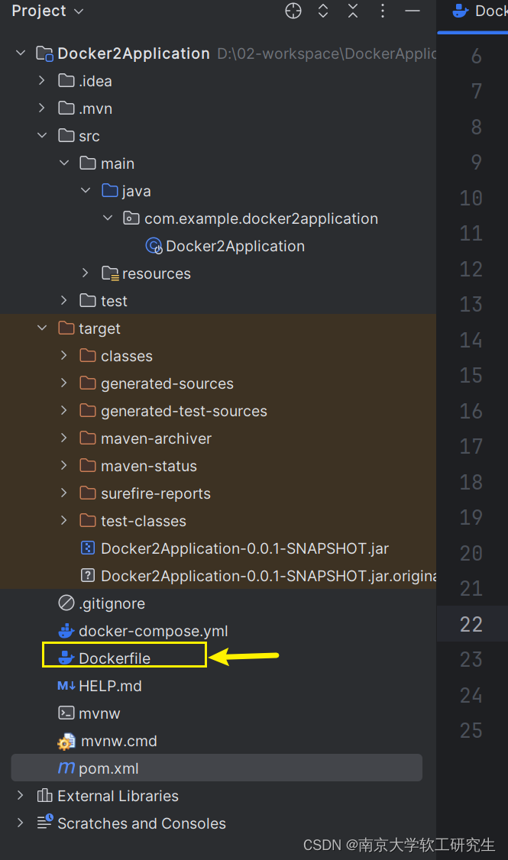
Task: Click the Collapse All icon in the Project toolbar
Action: (353, 11)
